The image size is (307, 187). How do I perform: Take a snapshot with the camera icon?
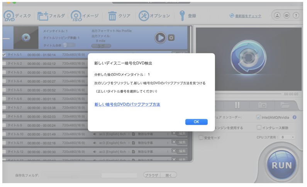click(262, 105)
